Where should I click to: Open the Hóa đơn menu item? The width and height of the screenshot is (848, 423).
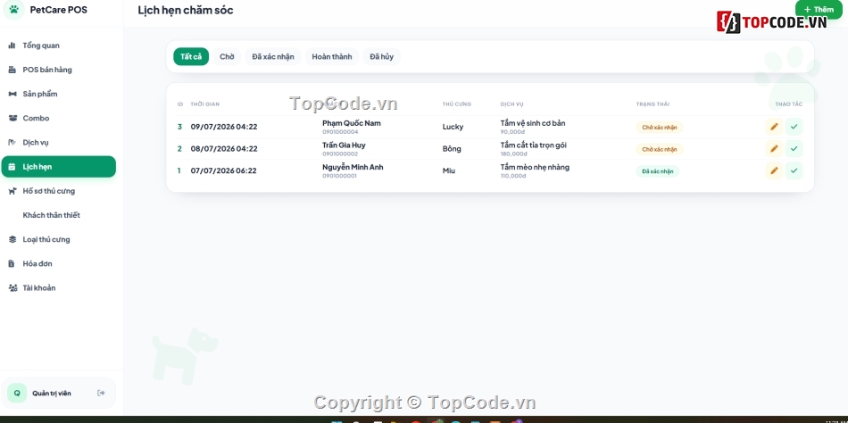point(58,263)
